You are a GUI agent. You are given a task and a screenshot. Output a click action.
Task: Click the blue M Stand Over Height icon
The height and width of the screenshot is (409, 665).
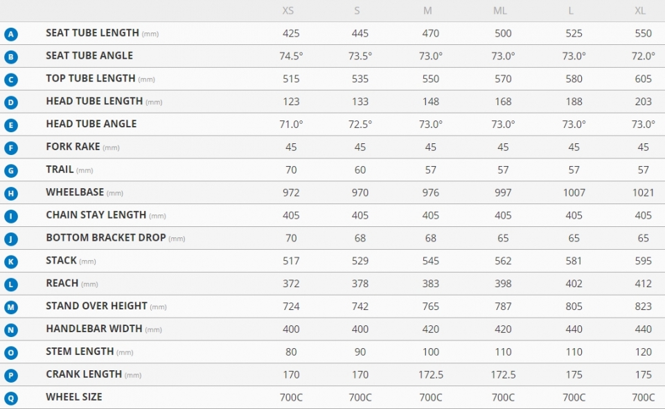coord(11,307)
